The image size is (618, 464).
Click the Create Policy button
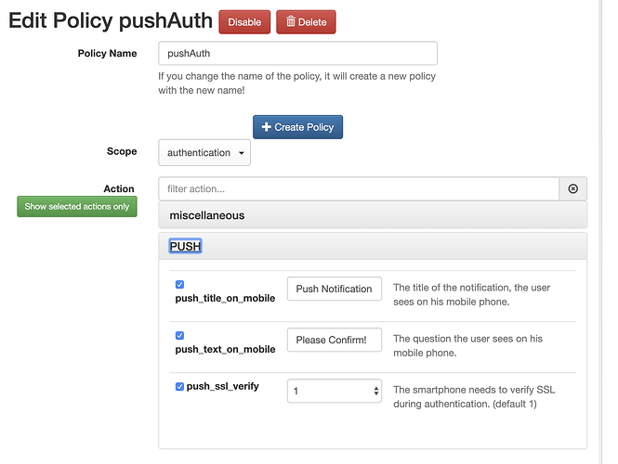point(297,127)
